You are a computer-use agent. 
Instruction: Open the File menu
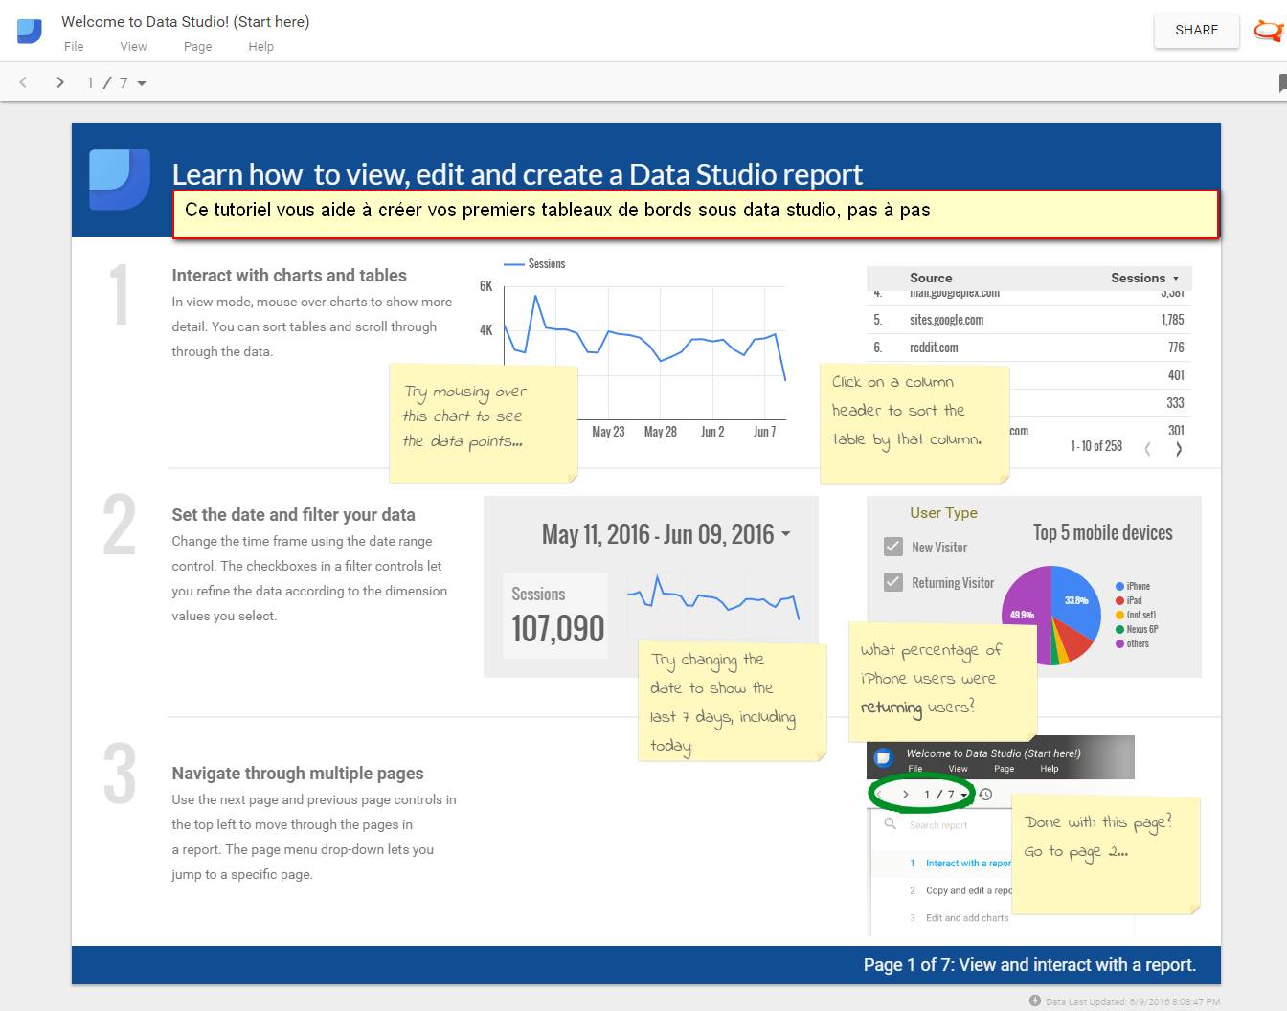[x=74, y=47]
